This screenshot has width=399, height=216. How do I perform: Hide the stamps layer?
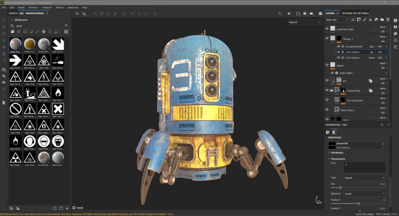[327, 65]
